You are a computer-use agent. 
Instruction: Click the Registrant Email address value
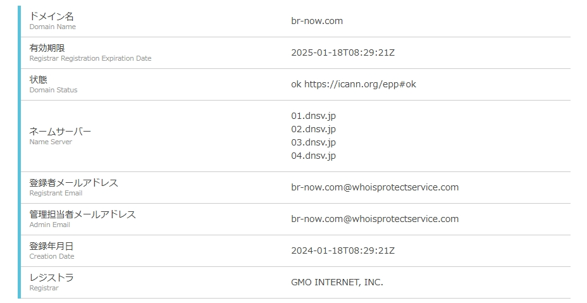click(x=374, y=187)
